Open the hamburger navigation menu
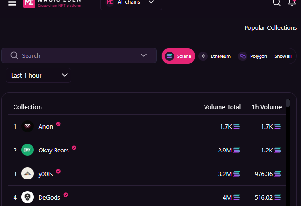This screenshot has width=301, height=206. coord(12,3)
